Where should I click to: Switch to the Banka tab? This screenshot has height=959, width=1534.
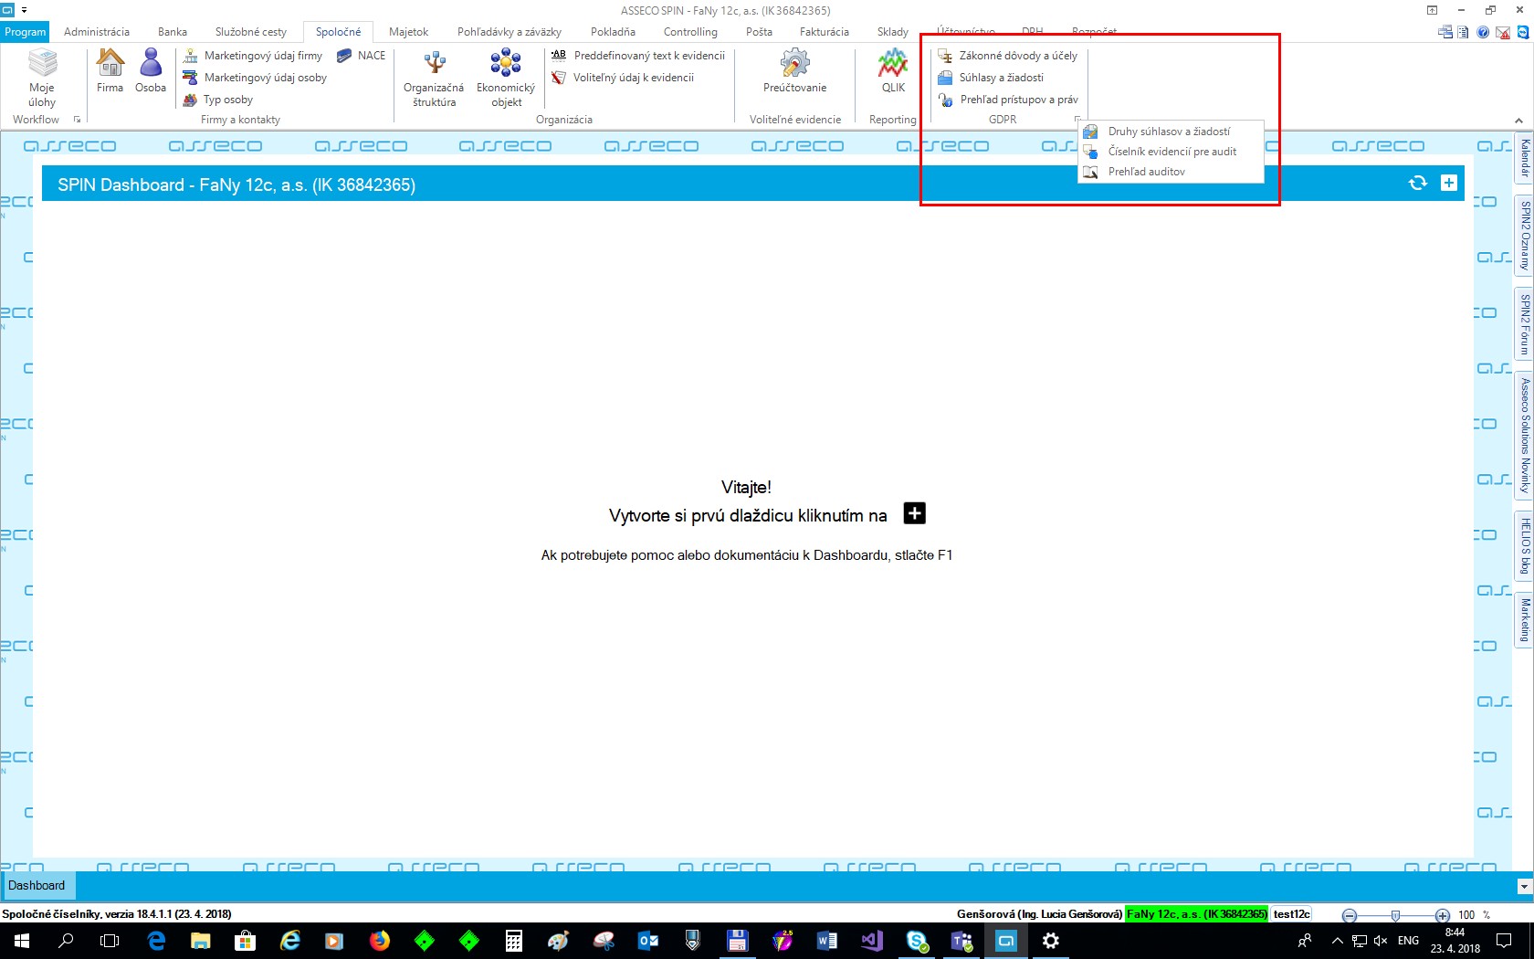coord(173,32)
